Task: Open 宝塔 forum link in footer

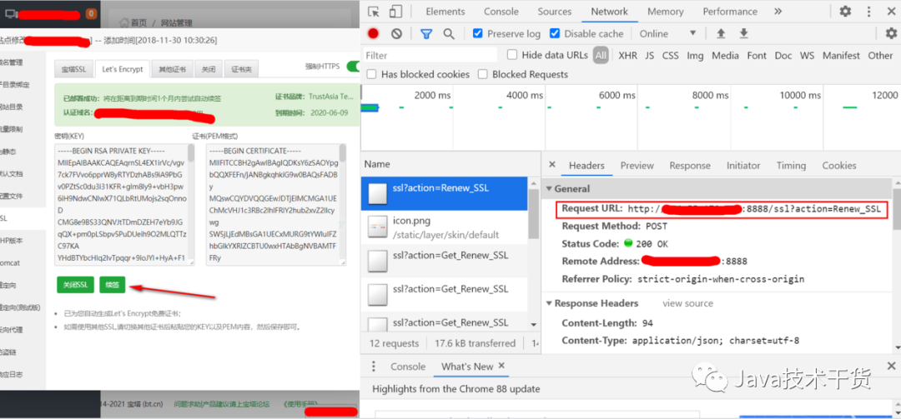Action: (222, 403)
